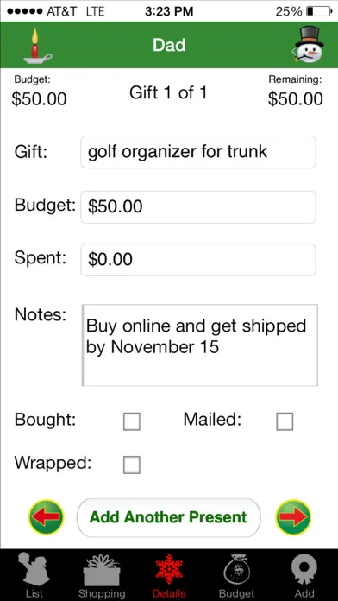338x601 pixels.
Task: Edit the Budget amount field
Action: click(198, 207)
